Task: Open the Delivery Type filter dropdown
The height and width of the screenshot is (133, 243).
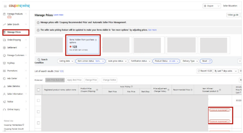Action: click(190, 61)
